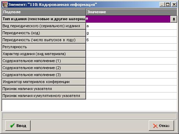Select the Признак наличия указателя label
This screenshot has height=134, width=179.
tap(44, 89)
